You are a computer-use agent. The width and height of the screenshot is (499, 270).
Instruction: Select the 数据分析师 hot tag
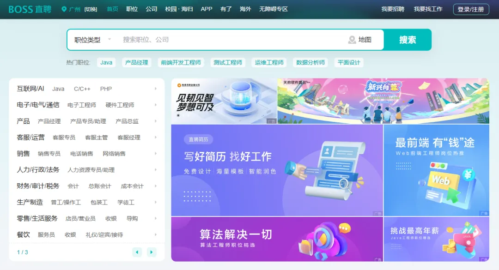click(x=310, y=63)
